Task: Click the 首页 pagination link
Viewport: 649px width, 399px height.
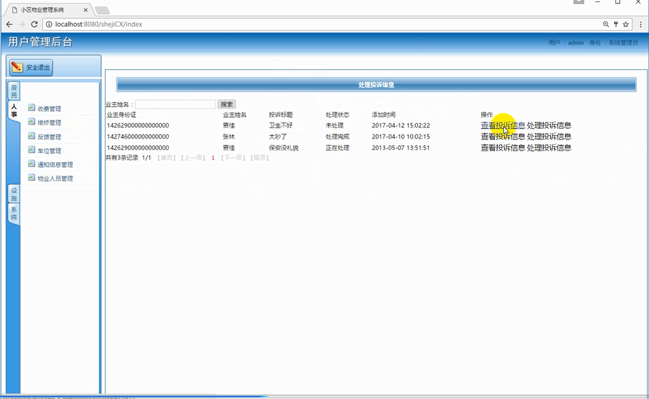Action: pos(167,157)
